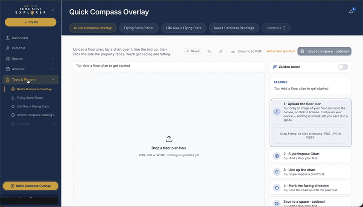Open the Life Gua × Flying Stars tab
The image size is (363, 207).
point(184,28)
